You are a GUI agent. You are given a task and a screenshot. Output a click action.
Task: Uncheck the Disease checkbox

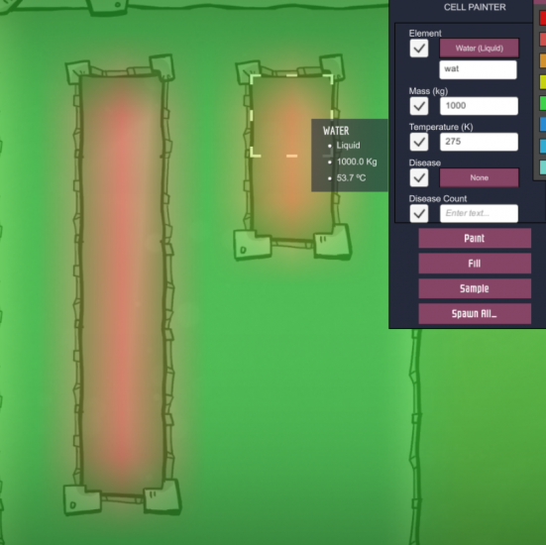coord(419,177)
